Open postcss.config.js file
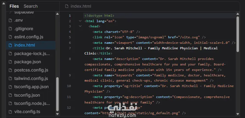Screen dimensions: 245x118 tap(31, 70)
